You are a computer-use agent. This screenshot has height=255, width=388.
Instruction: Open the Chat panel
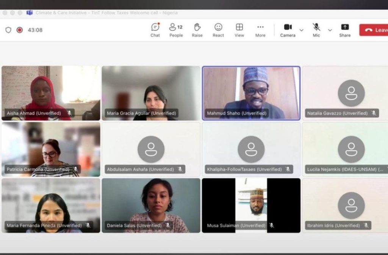155,30
